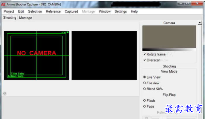Open the Edit menu
205x119 pixels.
pos(21,11)
